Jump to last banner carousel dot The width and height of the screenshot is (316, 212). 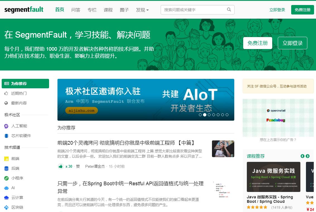227,115
